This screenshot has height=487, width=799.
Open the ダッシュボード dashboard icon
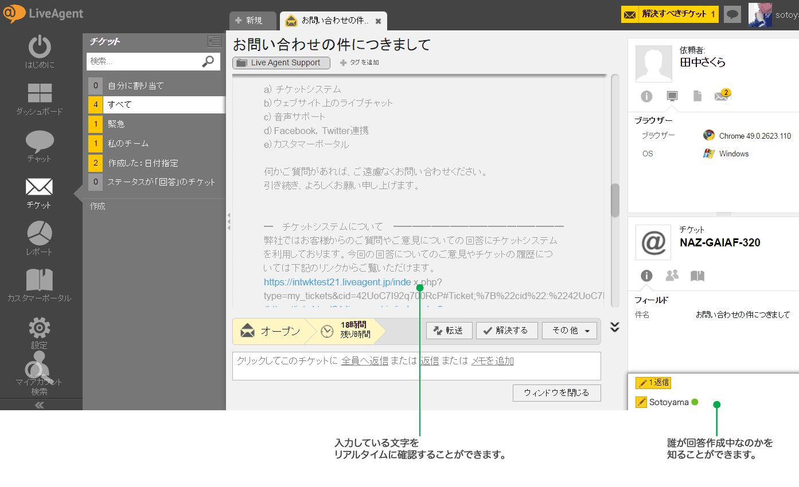tap(40, 93)
